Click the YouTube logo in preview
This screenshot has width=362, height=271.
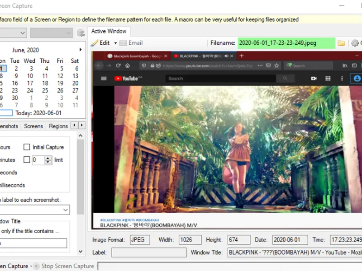[128, 79]
